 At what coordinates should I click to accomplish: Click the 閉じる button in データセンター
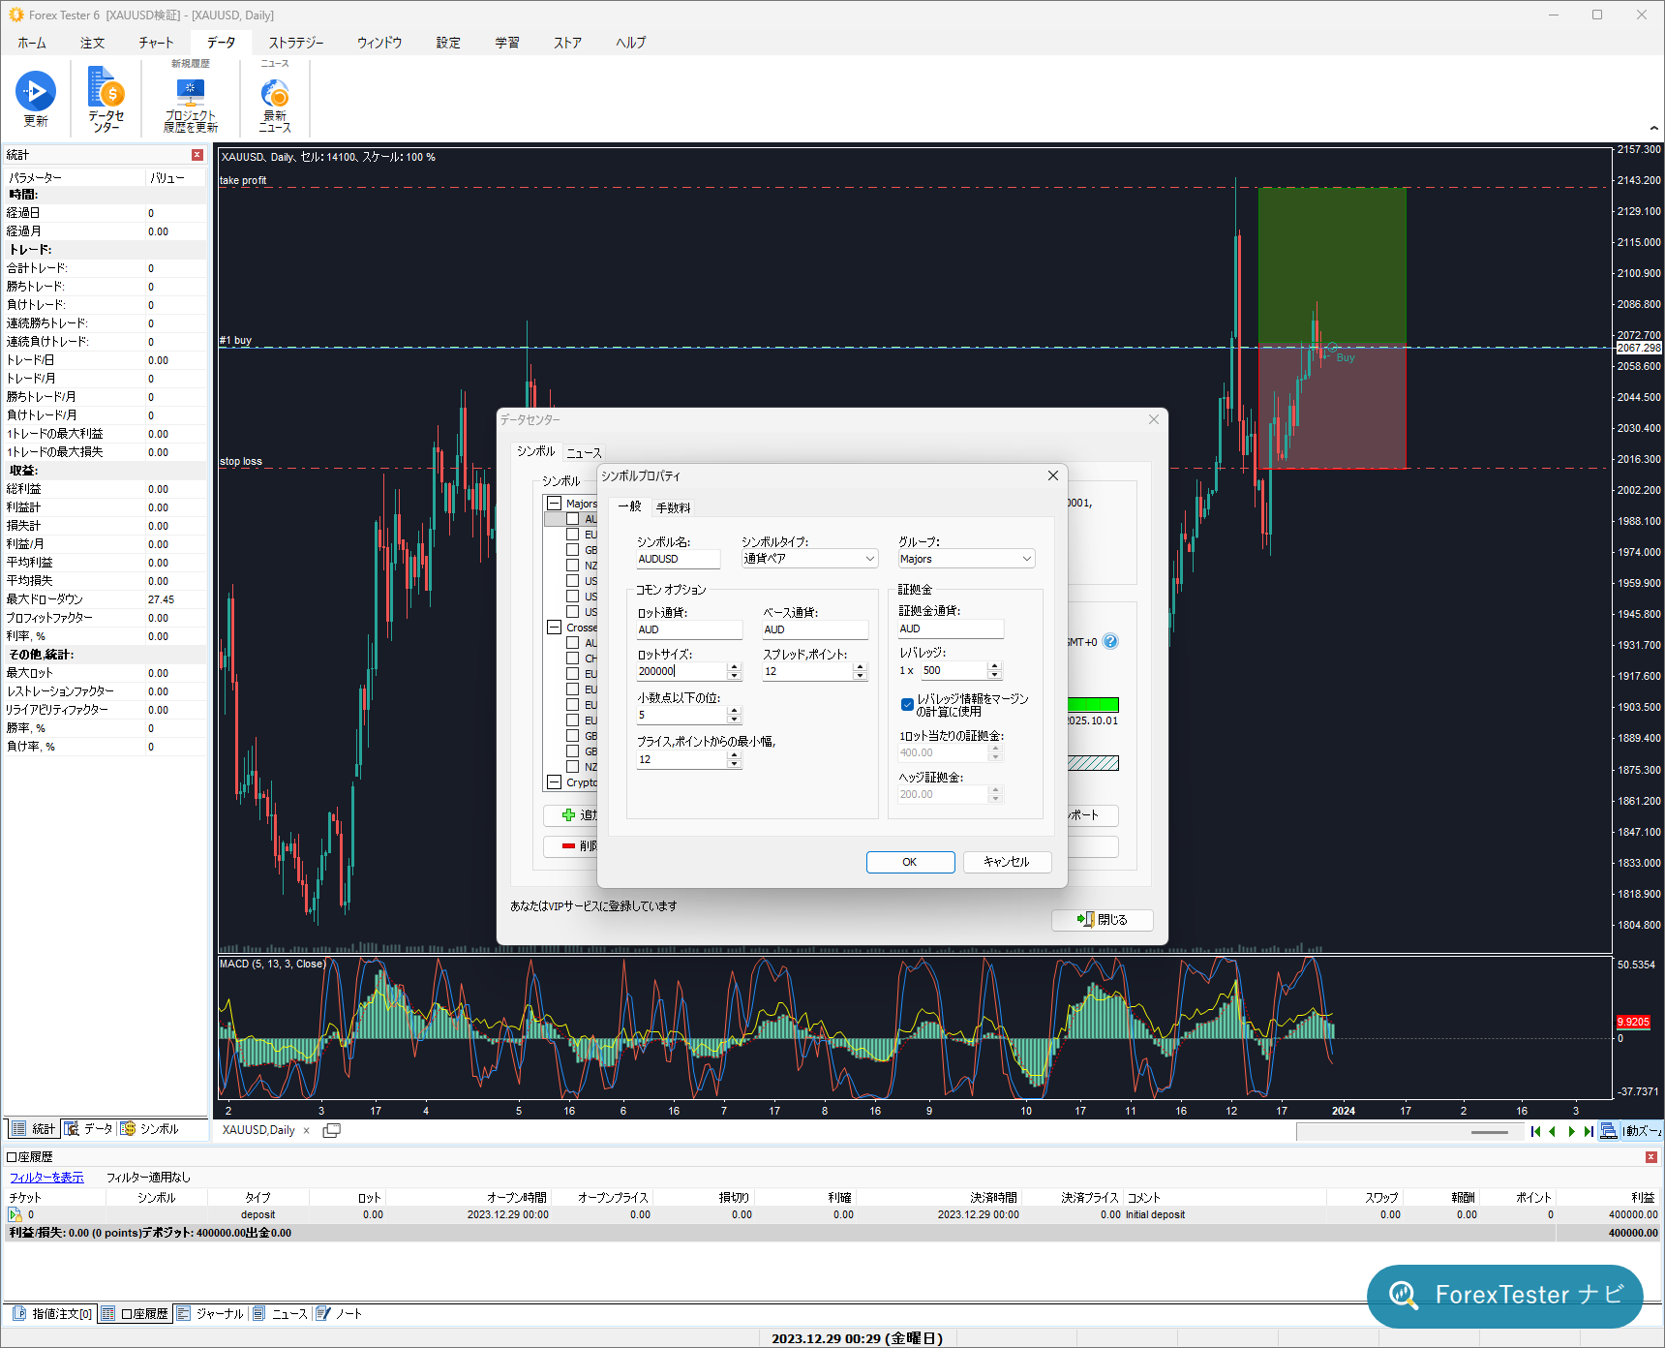pos(1103,920)
